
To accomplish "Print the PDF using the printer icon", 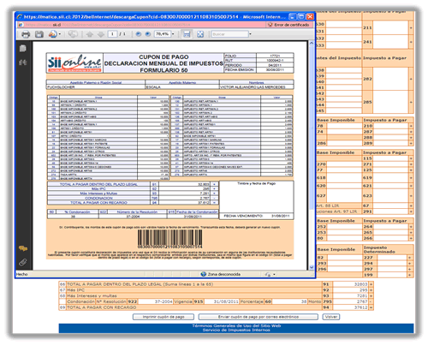I will (x=26, y=34).
